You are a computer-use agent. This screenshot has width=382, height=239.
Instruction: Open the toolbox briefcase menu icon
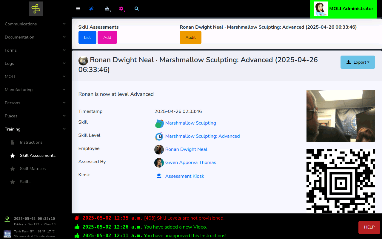[107, 9]
